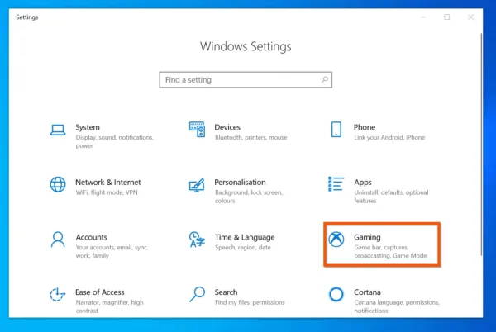Choose the Cortana title
The height and width of the screenshot is (332, 496).
367,292
